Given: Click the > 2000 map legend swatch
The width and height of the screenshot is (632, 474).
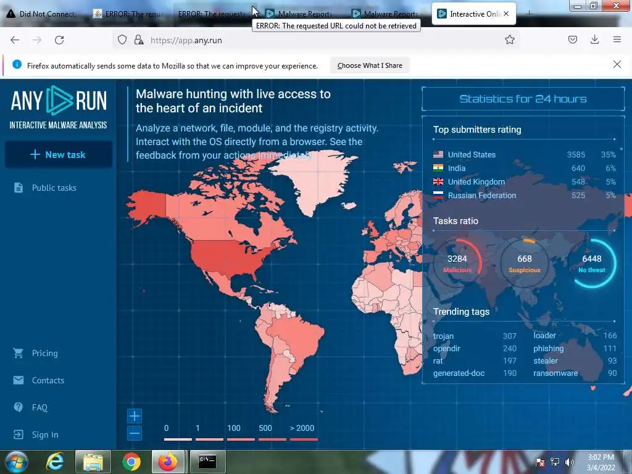Looking at the screenshot, I should tap(304, 439).
